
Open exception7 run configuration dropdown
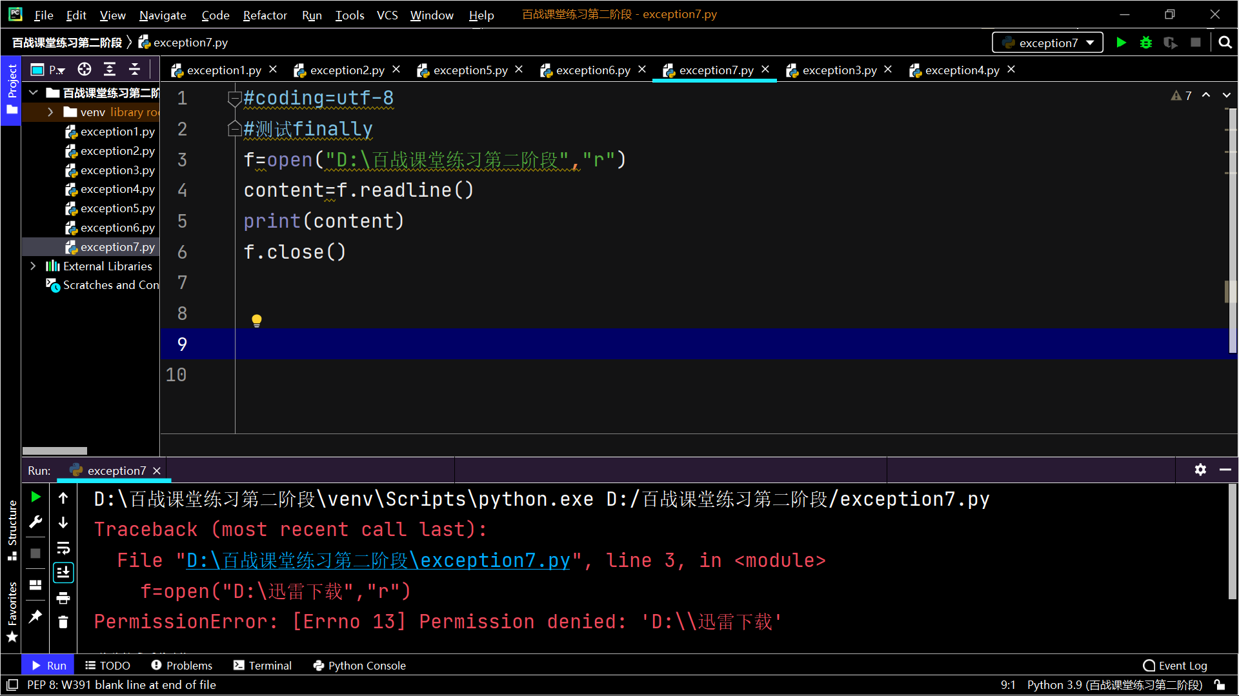pyautogui.click(x=1047, y=43)
